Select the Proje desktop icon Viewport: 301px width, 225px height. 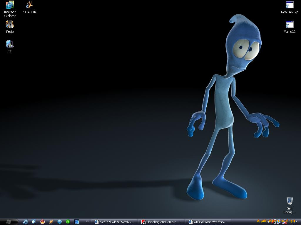click(10, 27)
